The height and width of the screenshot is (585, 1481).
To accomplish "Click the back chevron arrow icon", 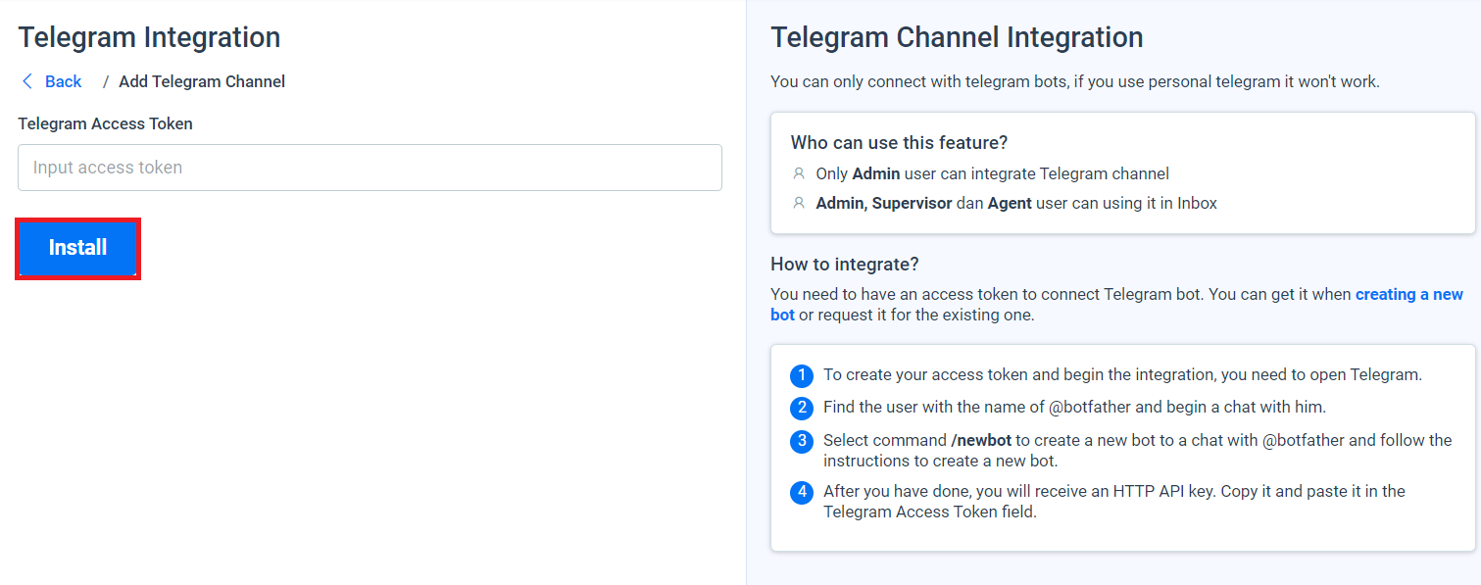I will coord(27,81).
